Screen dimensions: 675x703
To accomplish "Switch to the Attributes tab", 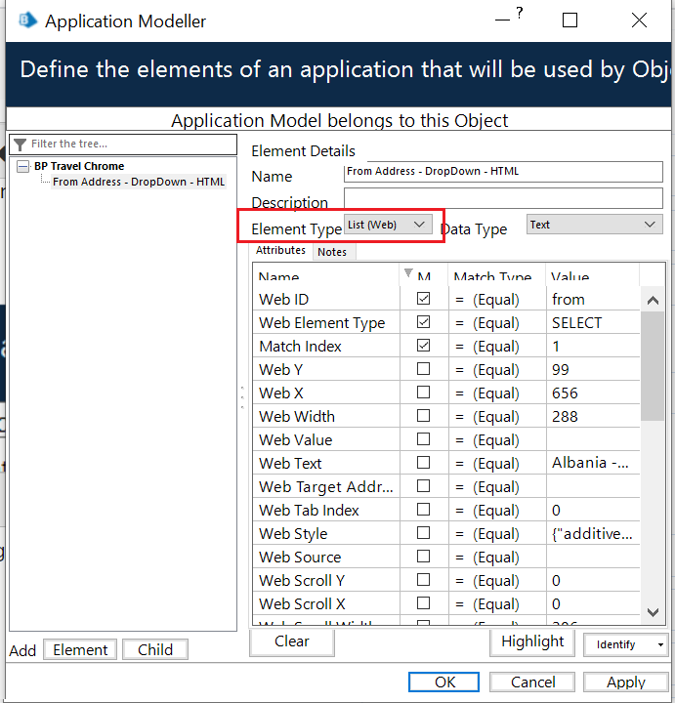I will 280,250.
